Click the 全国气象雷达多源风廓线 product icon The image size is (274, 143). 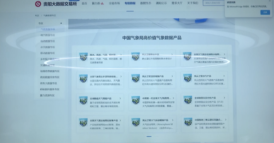(x=83, y=78)
